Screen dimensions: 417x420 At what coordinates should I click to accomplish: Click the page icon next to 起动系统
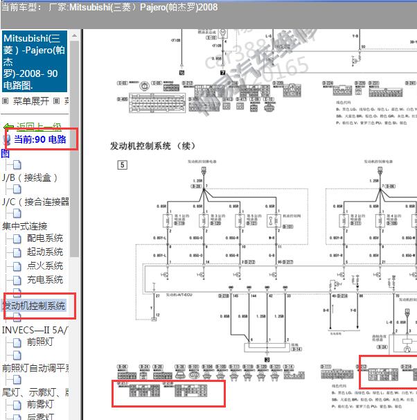17,252
